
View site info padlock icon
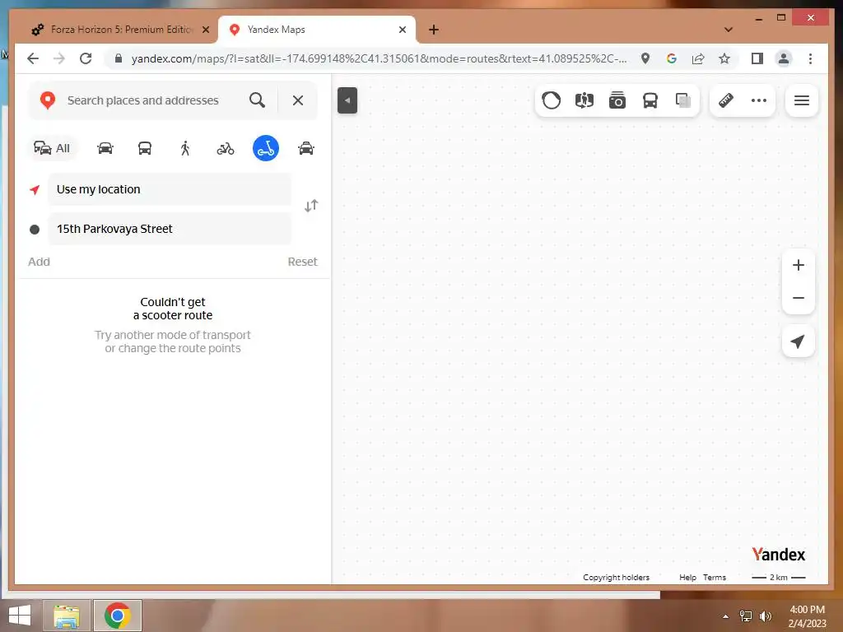pos(119,58)
